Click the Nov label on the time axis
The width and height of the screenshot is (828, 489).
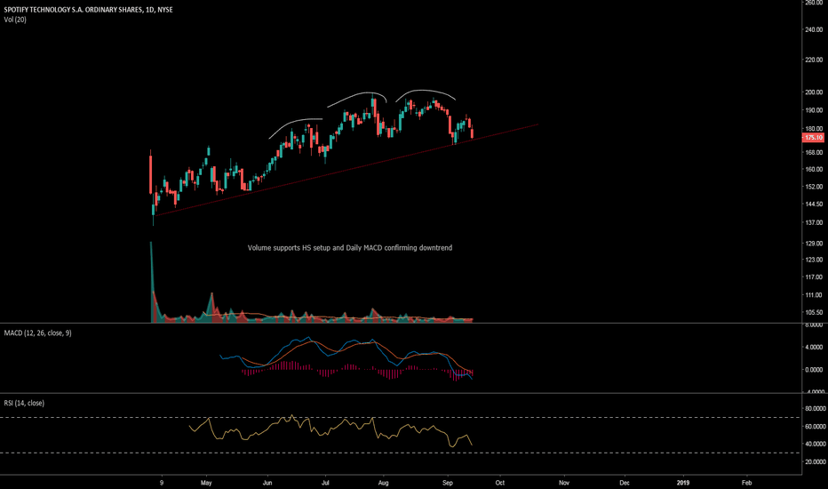pos(564,483)
